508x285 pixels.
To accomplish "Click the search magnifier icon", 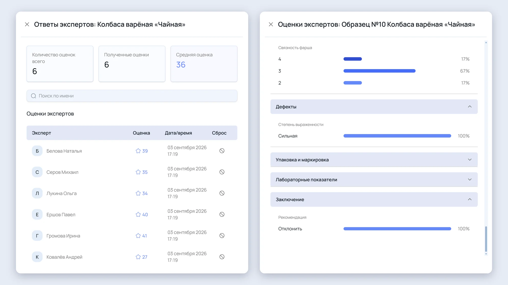I will pos(34,96).
